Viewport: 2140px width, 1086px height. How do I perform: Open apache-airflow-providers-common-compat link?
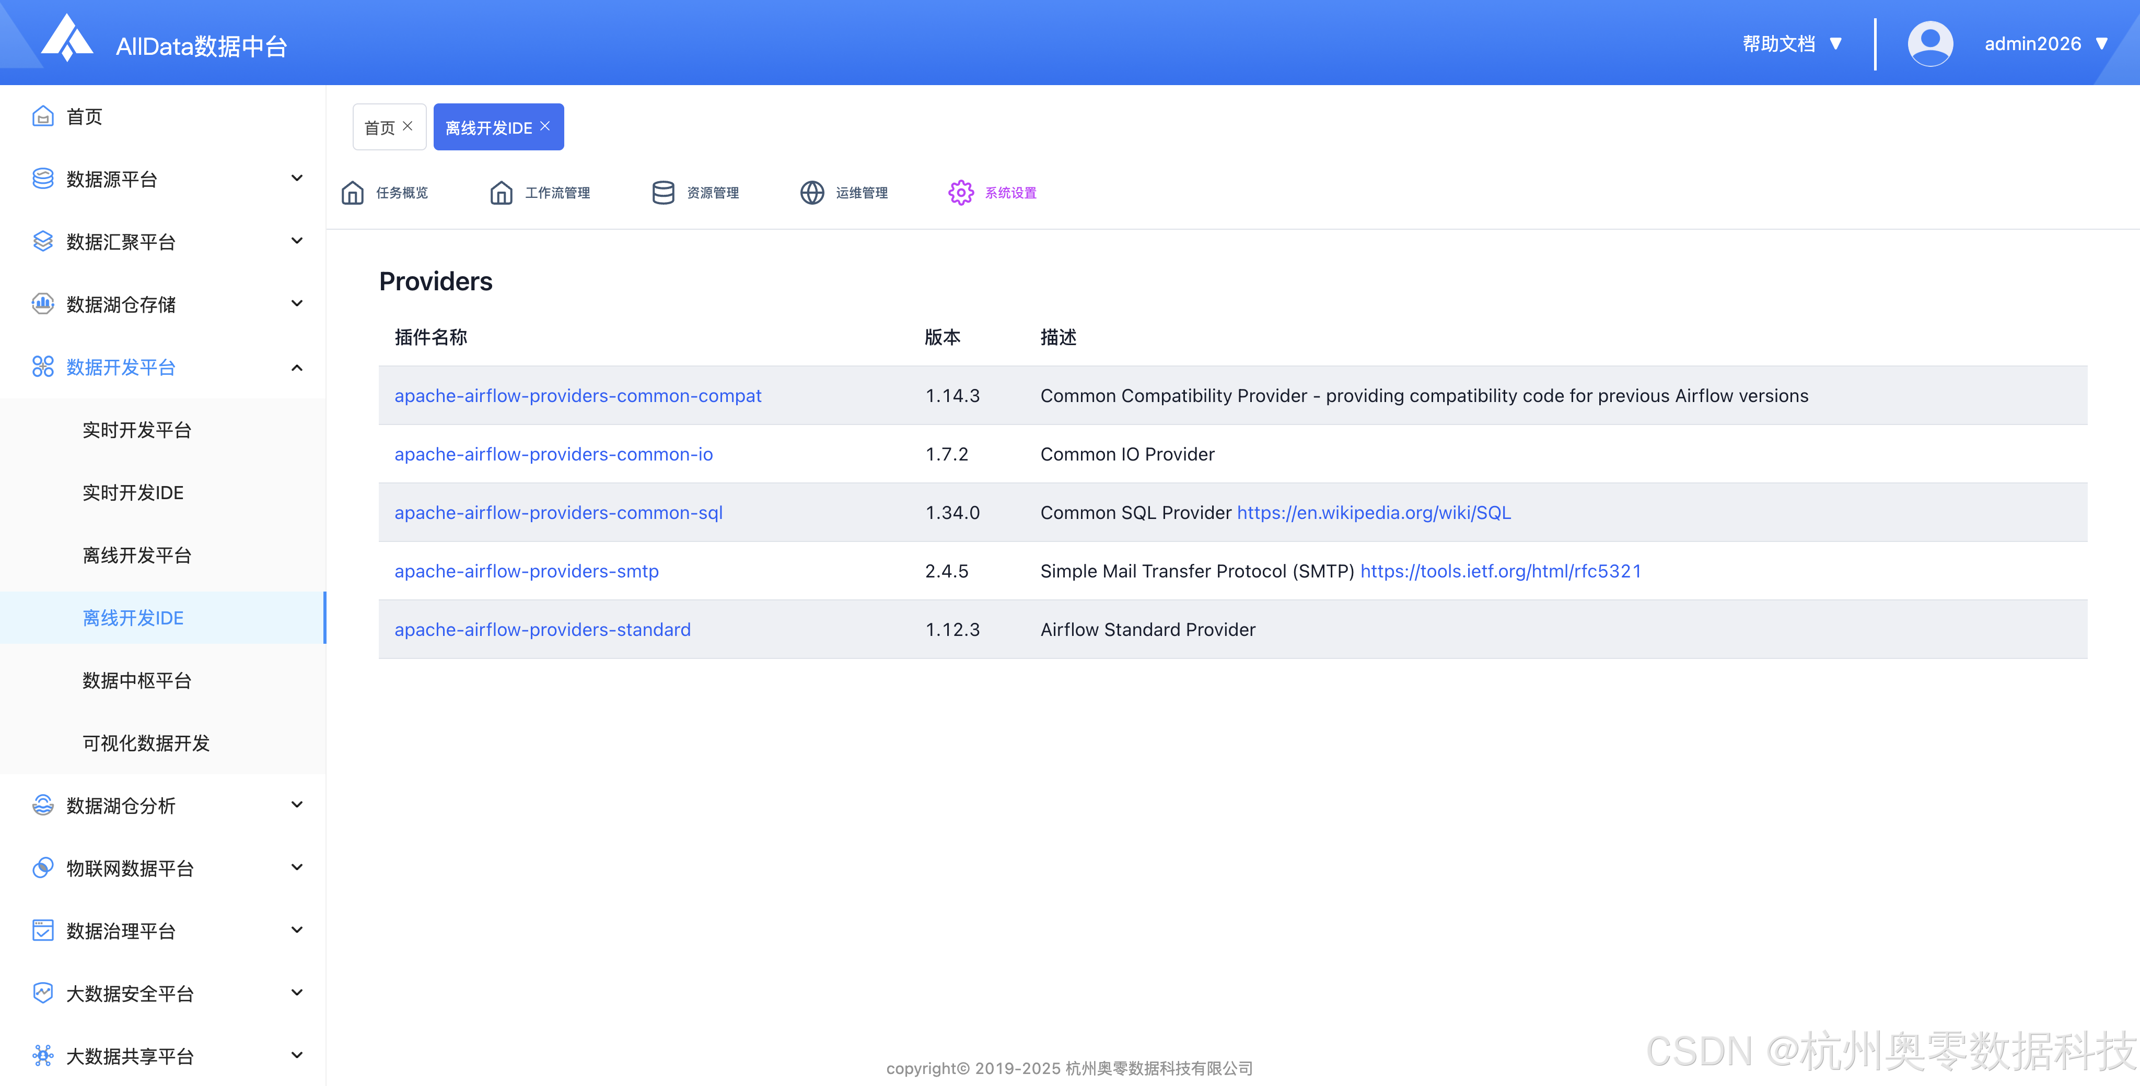577,396
